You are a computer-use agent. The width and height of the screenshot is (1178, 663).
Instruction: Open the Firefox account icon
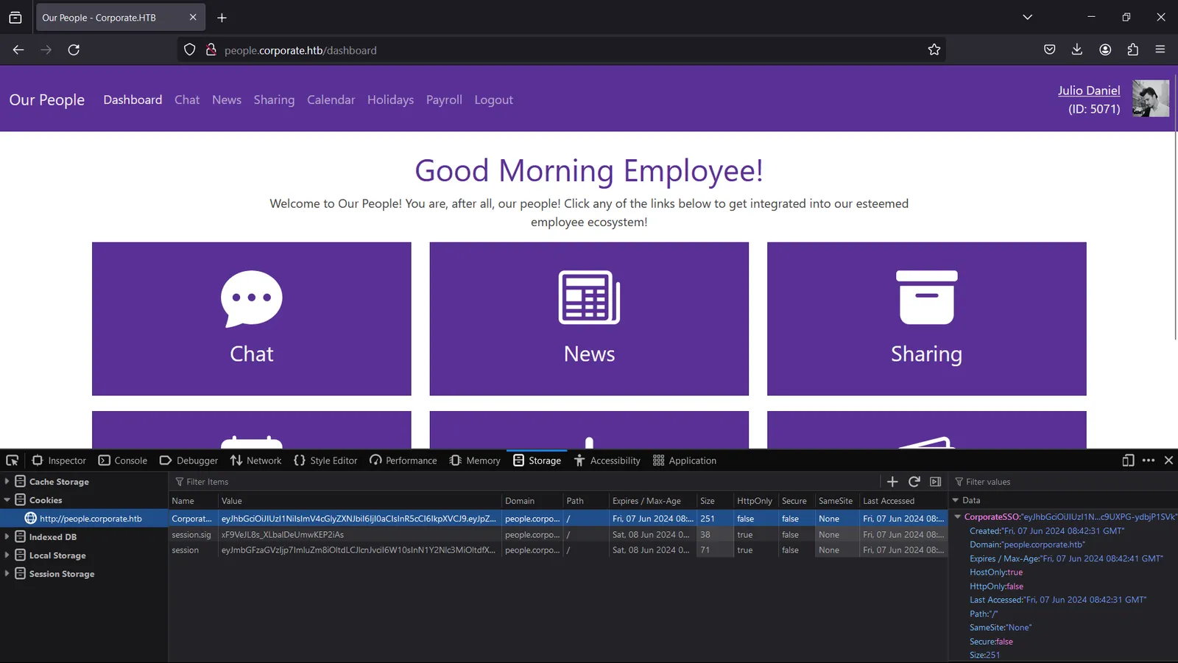[1105, 50]
